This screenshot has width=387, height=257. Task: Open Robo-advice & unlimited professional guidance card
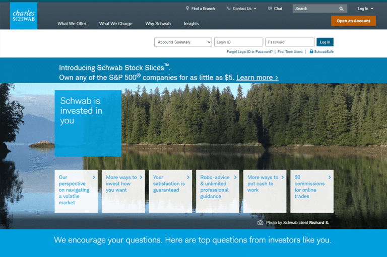tap(218, 191)
